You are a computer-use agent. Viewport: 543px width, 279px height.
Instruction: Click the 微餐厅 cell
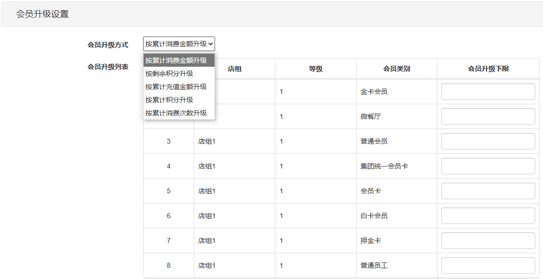click(397, 116)
